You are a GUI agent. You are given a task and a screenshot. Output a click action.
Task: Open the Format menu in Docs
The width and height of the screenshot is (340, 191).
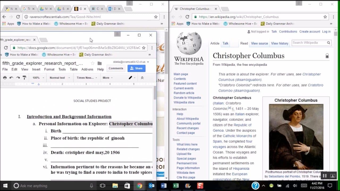pyautogui.click(x=49, y=70)
